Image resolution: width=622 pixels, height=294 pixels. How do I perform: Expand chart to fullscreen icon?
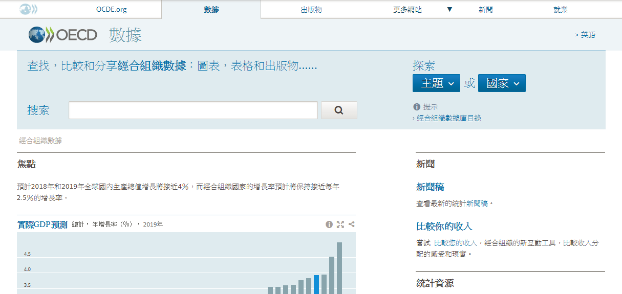[x=340, y=224]
